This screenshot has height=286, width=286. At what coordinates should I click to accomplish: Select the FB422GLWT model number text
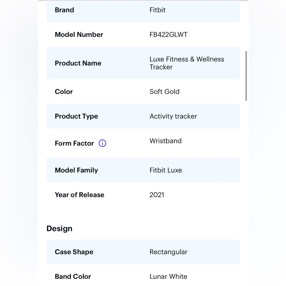click(168, 35)
